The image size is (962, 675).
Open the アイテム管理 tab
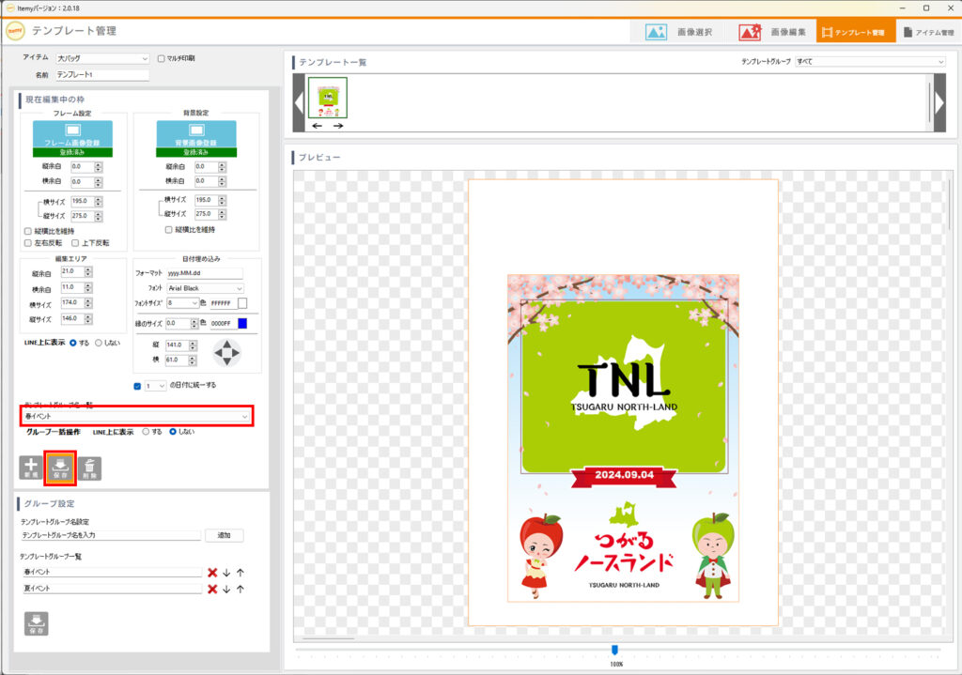pyautogui.click(x=928, y=32)
